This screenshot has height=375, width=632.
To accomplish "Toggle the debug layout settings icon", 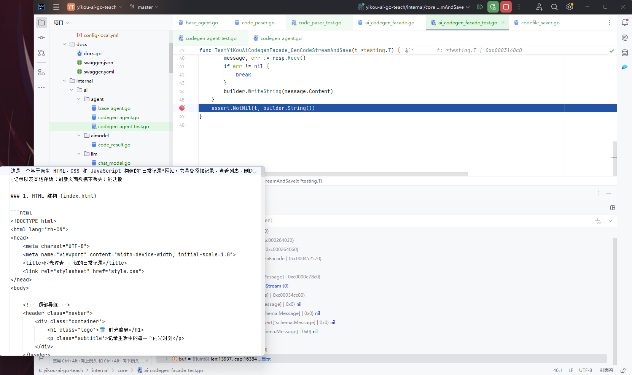I will click(x=613, y=208).
